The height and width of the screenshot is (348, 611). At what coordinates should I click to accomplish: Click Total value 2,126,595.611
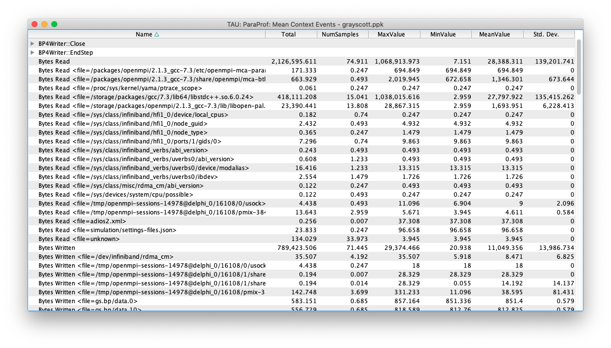pos(294,62)
